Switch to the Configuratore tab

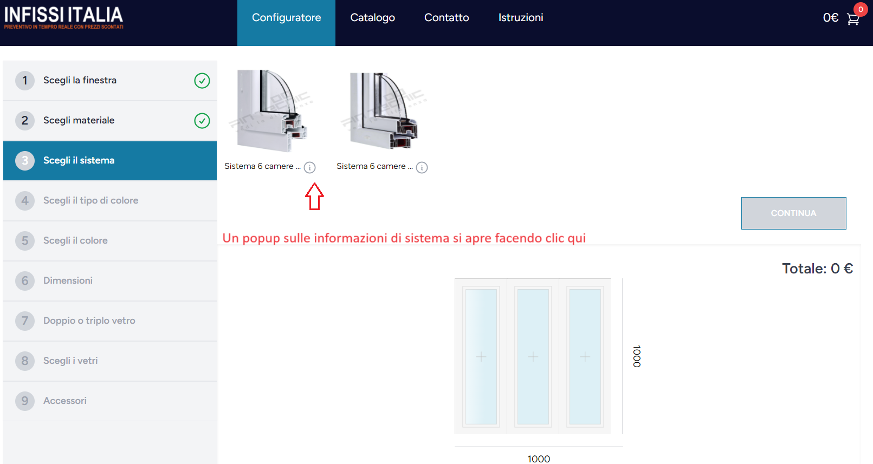pyautogui.click(x=286, y=18)
